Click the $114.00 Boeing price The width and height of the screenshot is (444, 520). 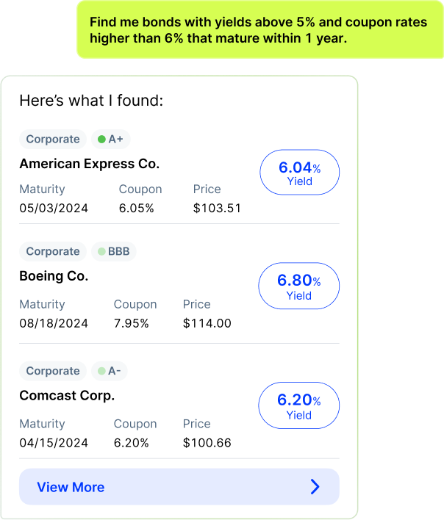207,323
